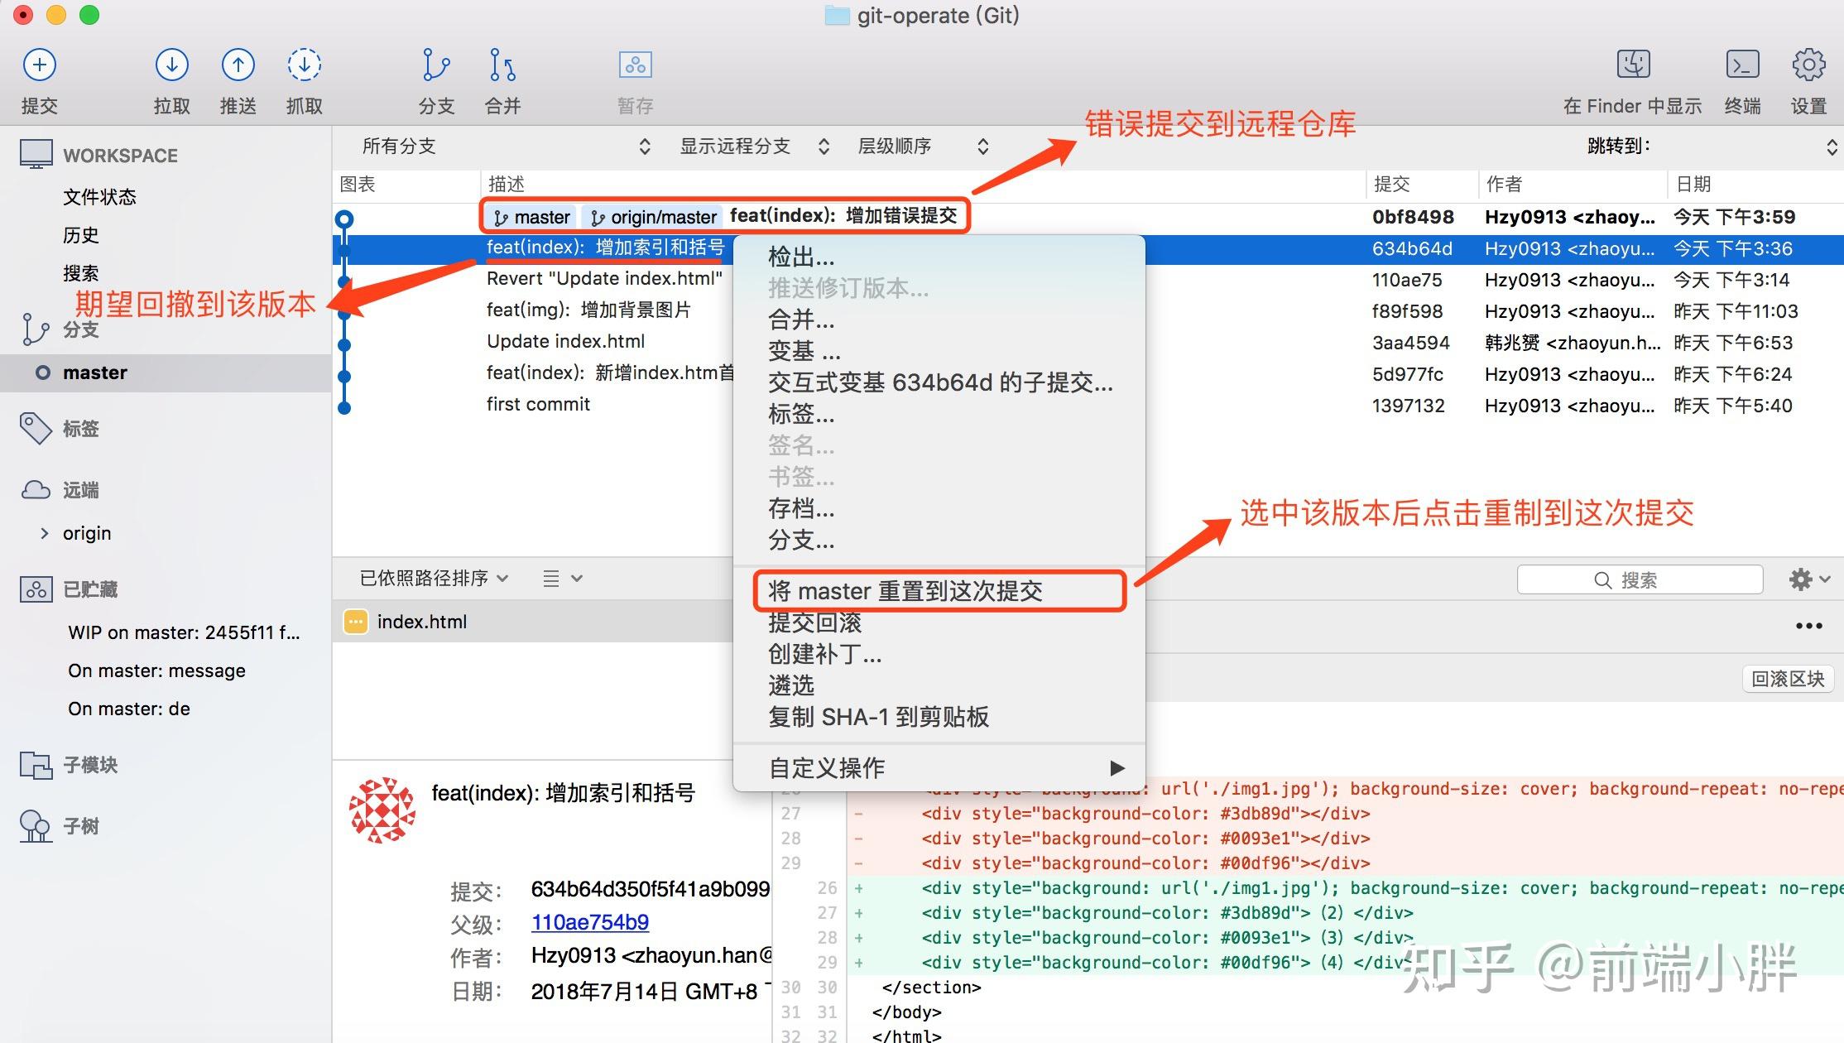Click the 推送 (Push) toolbar icon

[x=238, y=79]
